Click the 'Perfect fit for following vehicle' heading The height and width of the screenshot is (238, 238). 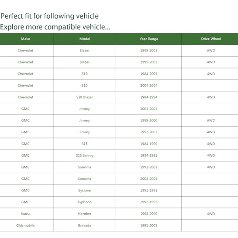coord(50,16)
